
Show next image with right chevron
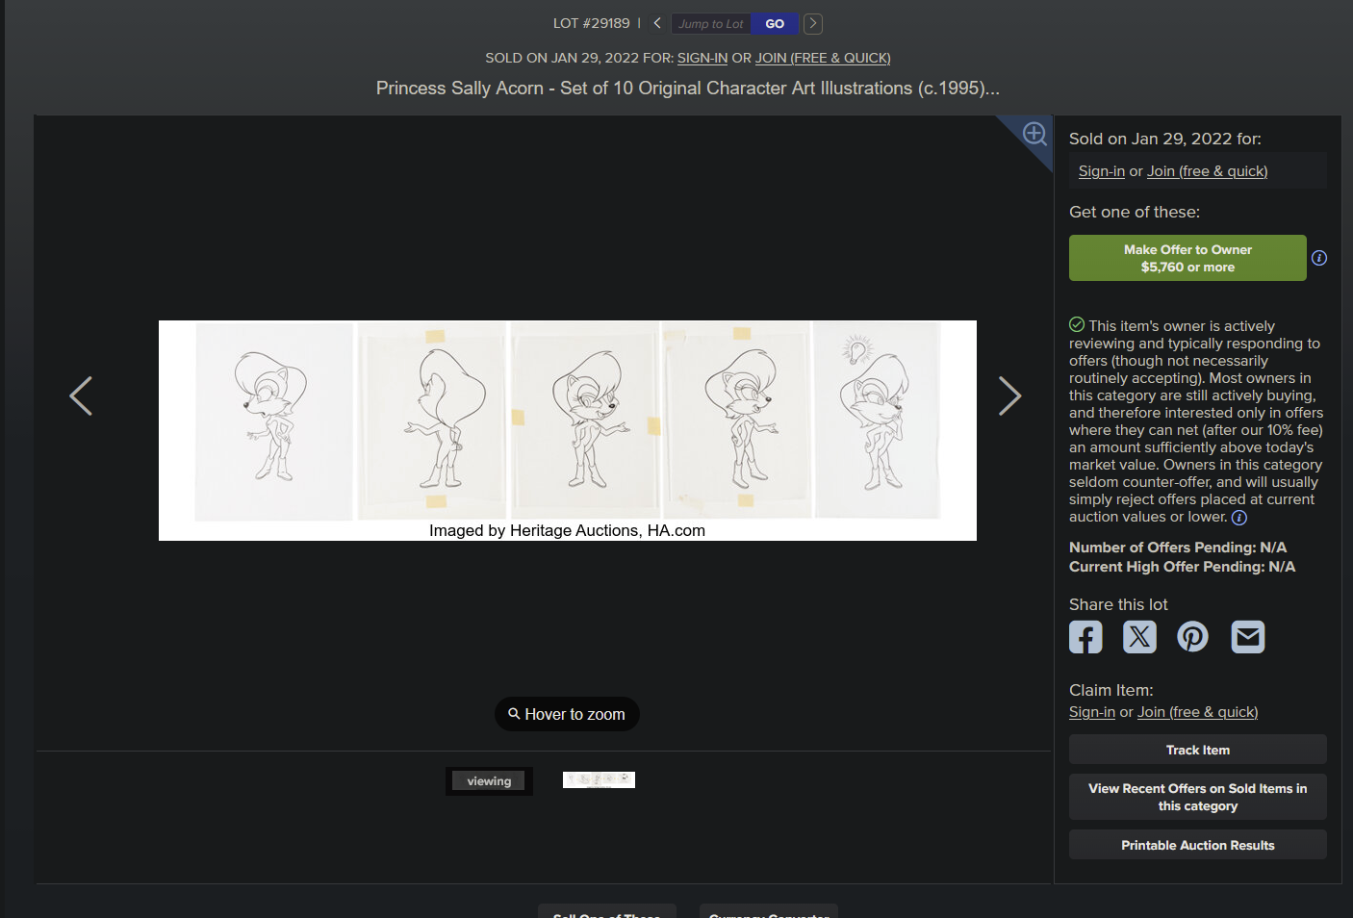[x=1009, y=395]
